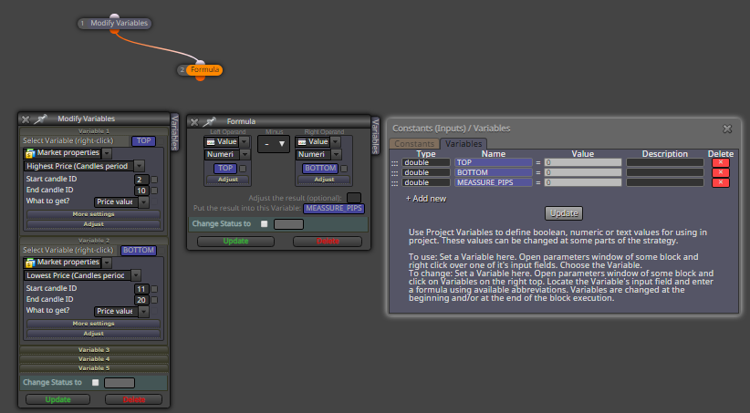
Task: Delete the TOP variable row
Action: pos(720,162)
